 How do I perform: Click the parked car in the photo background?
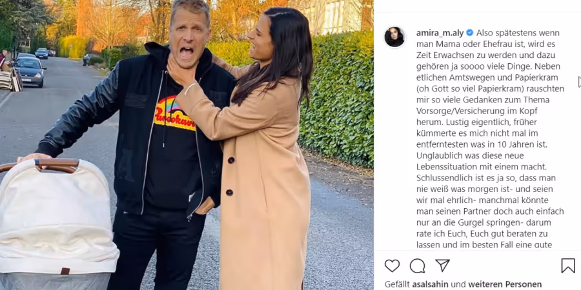tap(29, 72)
